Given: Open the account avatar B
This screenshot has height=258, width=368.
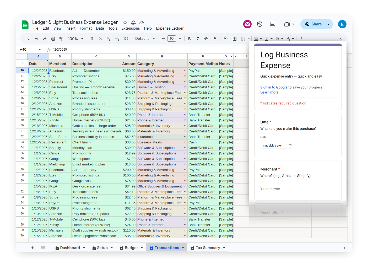Looking at the screenshot, I should click(x=342, y=24).
